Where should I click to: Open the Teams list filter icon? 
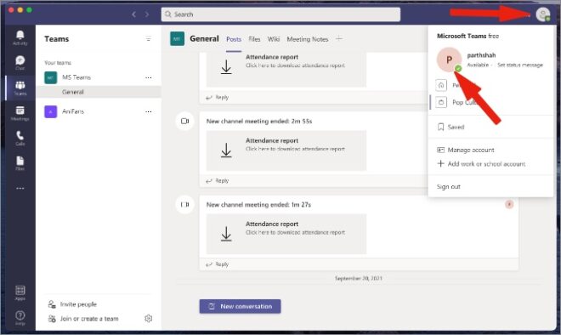click(x=149, y=38)
